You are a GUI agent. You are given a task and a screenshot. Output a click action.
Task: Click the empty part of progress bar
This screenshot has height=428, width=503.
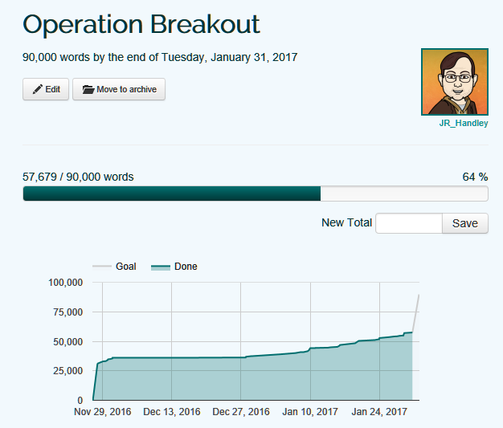[x=403, y=194]
